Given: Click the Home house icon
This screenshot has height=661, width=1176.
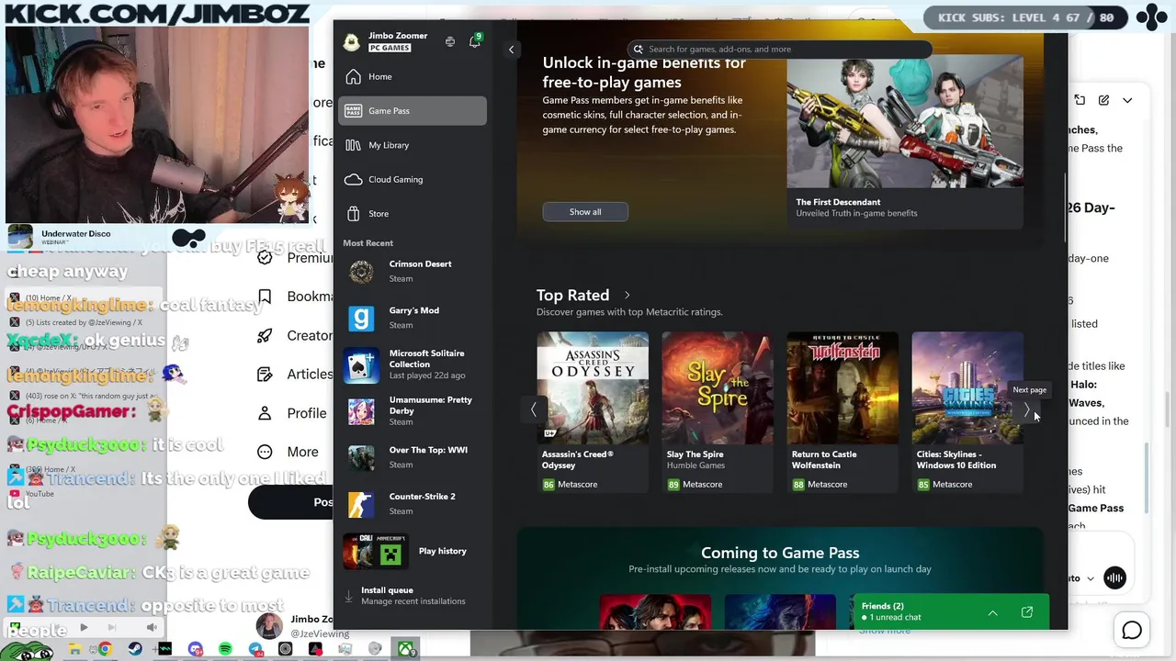Looking at the screenshot, I should [354, 76].
